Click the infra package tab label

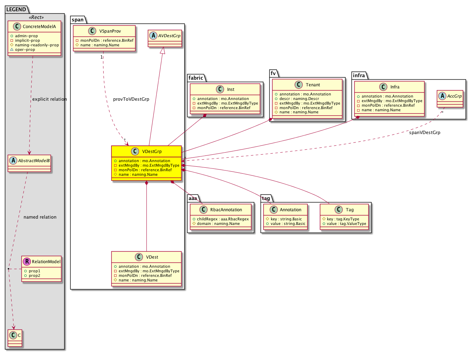coord(359,75)
